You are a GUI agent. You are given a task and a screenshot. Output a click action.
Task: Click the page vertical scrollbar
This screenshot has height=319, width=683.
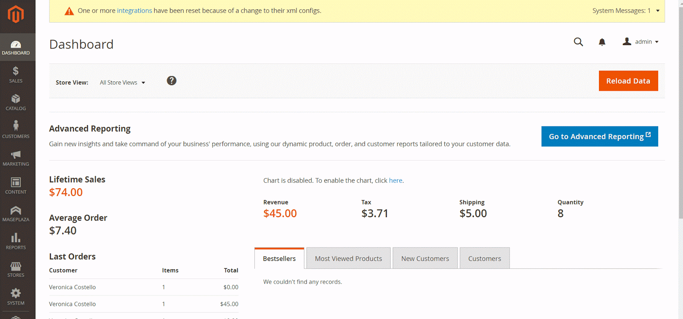(x=680, y=111)
